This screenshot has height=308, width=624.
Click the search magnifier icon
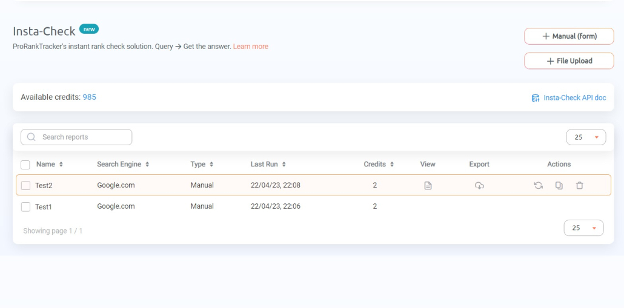coord(32,137)
